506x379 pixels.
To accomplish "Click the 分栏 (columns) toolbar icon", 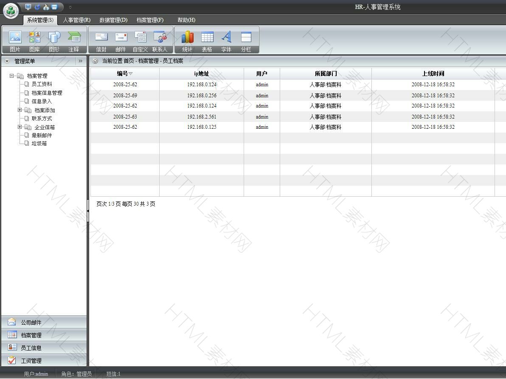I will 246,38.
